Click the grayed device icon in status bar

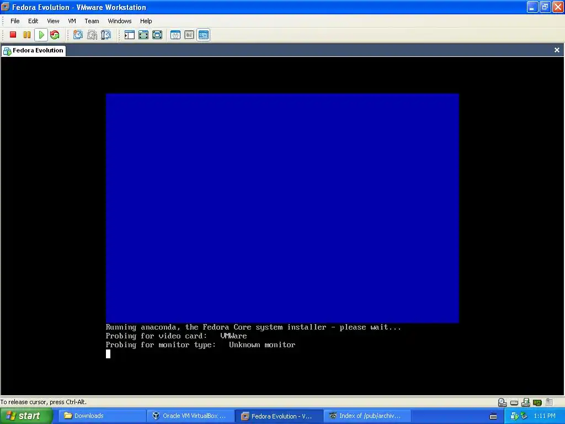point(549,402)
